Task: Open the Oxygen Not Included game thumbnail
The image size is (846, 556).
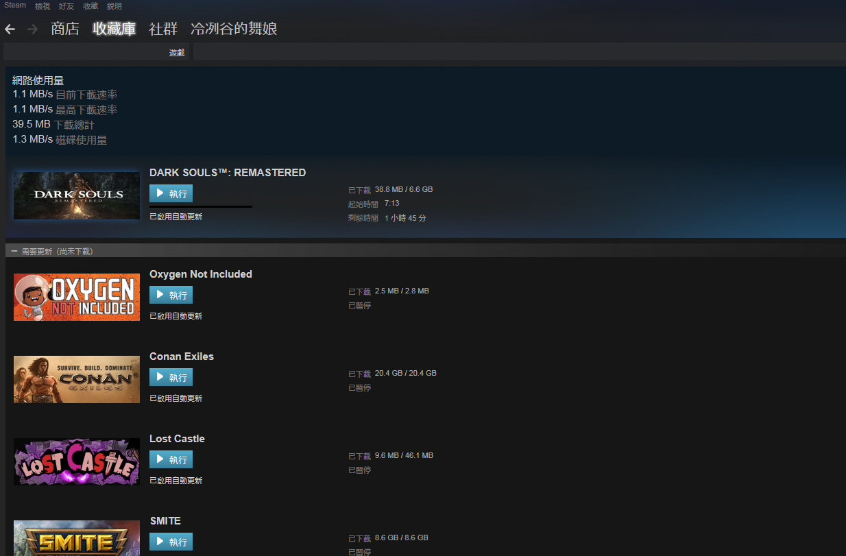Action: coord(77,297)
